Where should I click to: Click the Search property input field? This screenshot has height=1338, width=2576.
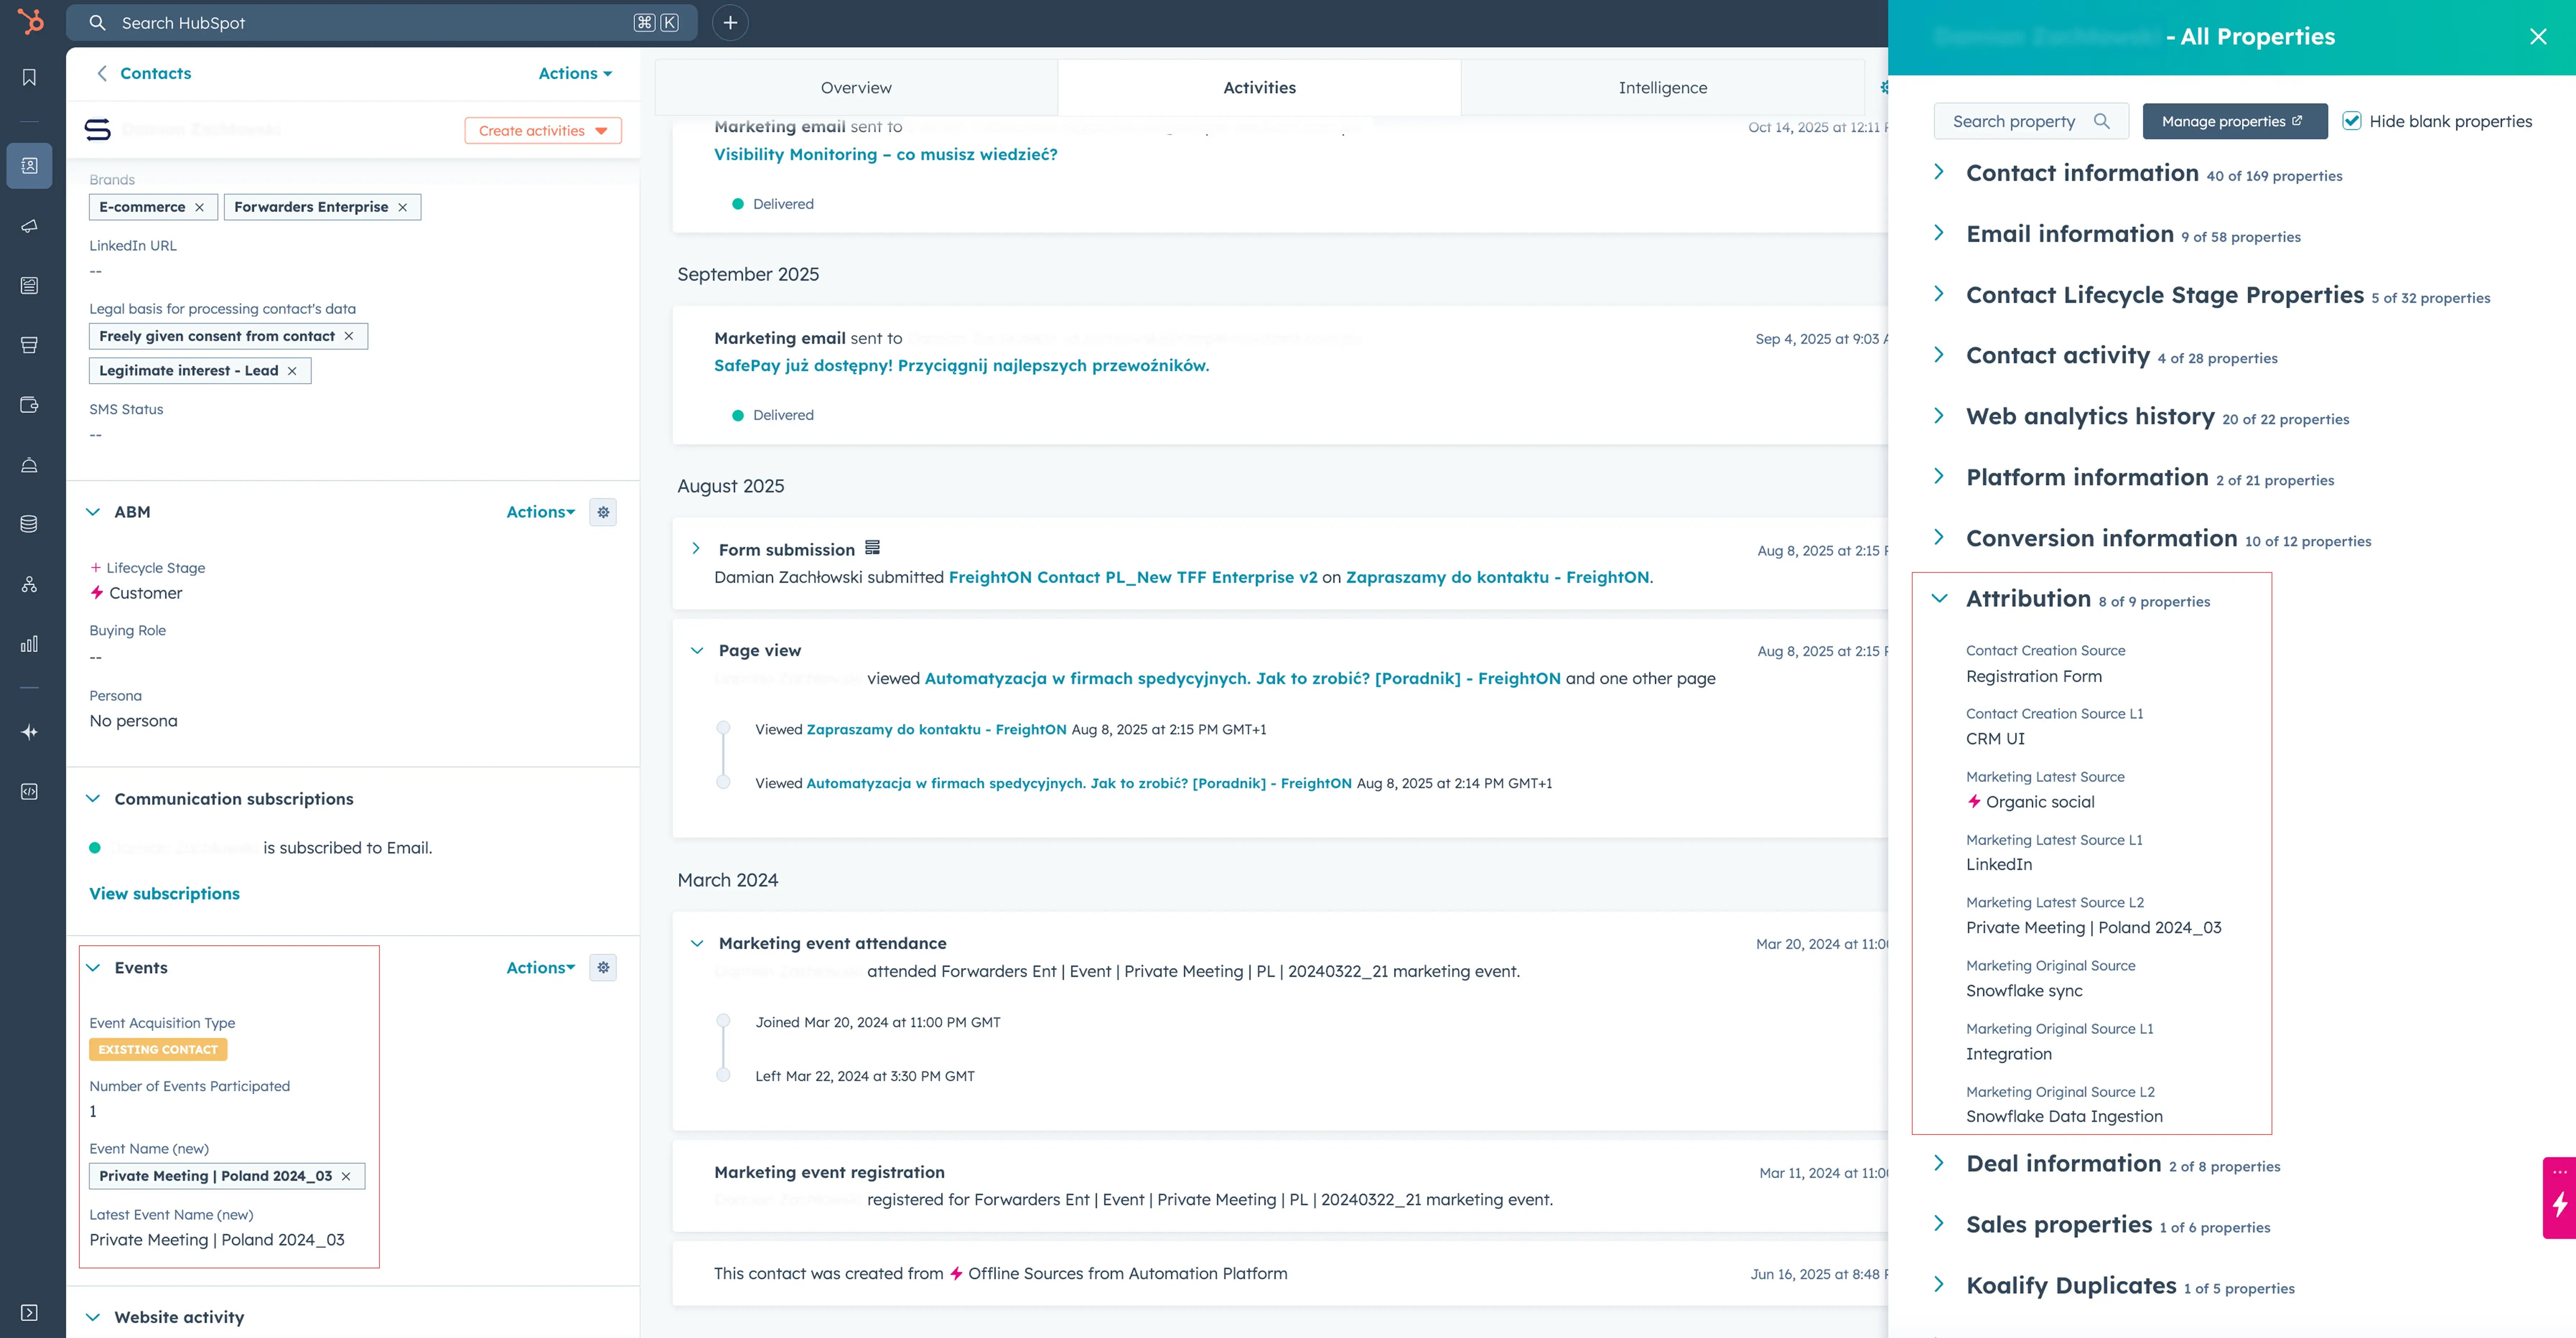(2020, 121)
